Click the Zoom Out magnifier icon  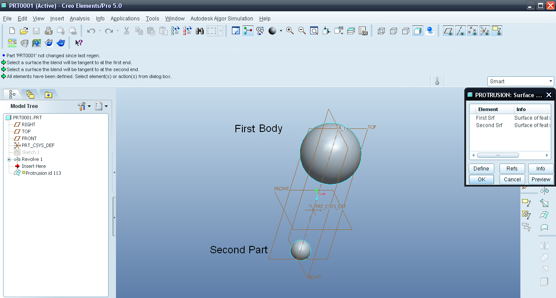point(302,31)
